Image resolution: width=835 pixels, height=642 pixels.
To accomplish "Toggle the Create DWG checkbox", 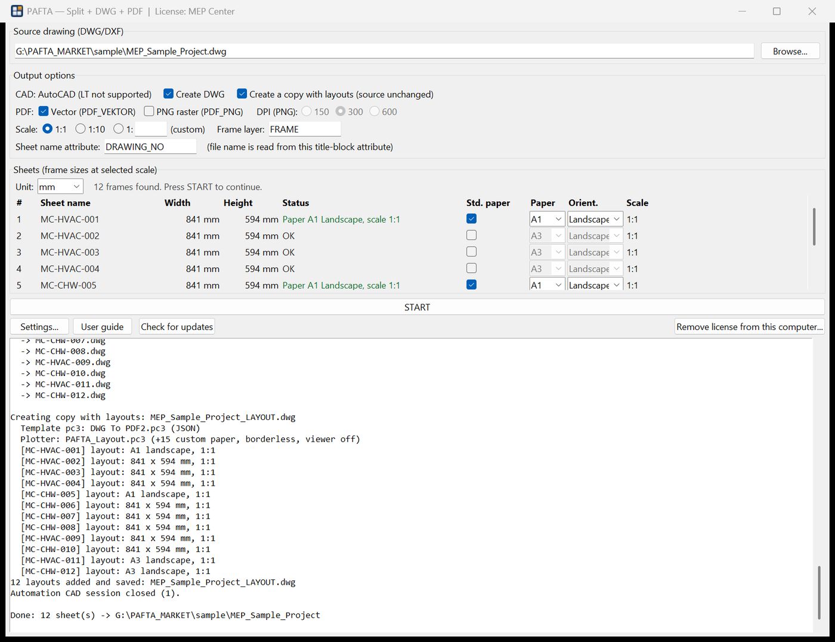I will (168, 94).
